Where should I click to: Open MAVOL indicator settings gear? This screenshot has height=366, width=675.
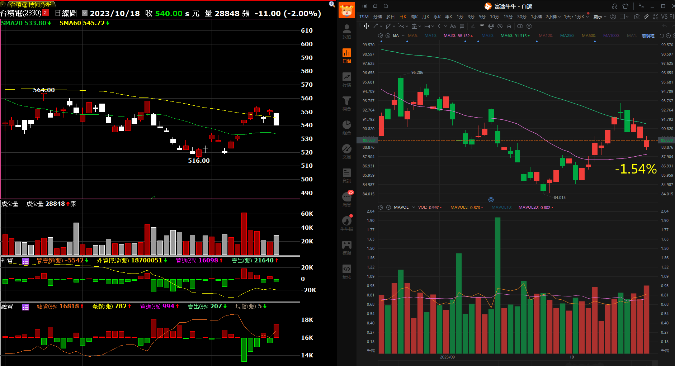pos(381,207)
